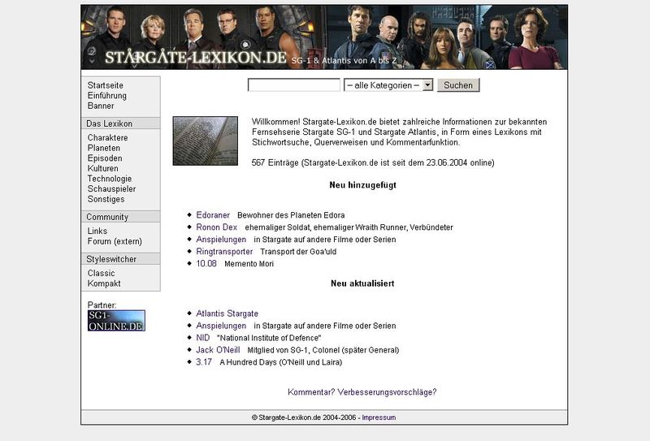The height and width of the screenshot is (441, 650).
Task: Click the Kommentar? Verbesserungsvorschläge? link
Action: pos(362,392)
